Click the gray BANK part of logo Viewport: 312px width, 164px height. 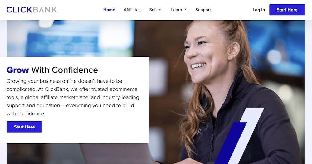45,10
